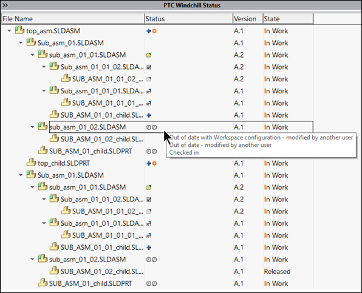Select the highlighted sub_asm_01_02.SLDASM file name
The width and height of the screenshot is (362, 293).
coord(87,127)
